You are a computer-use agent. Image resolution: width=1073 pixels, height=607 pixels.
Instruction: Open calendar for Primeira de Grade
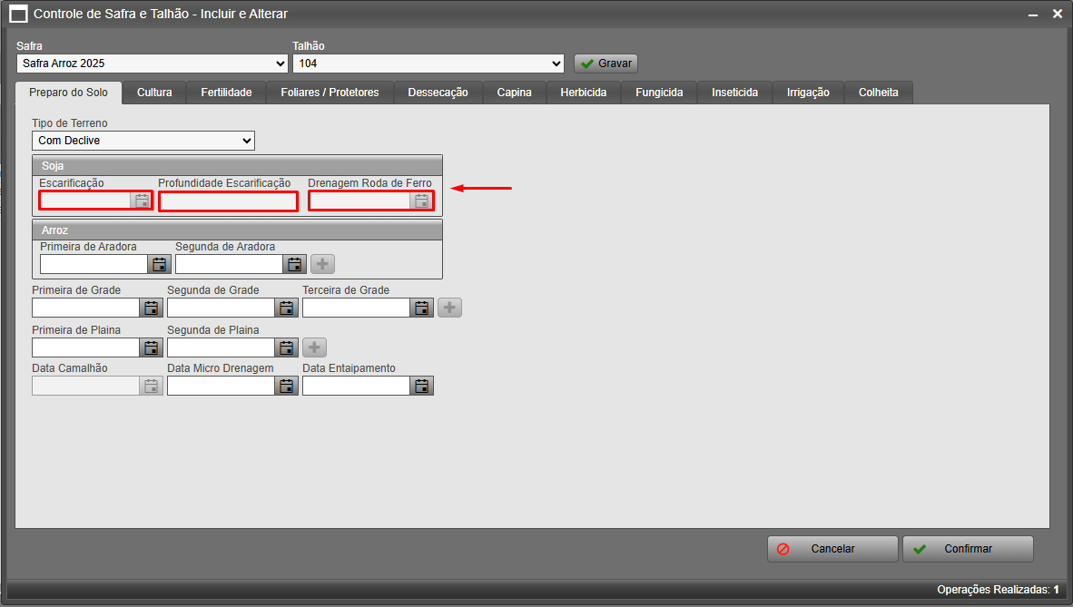click(x=151, y=308)
